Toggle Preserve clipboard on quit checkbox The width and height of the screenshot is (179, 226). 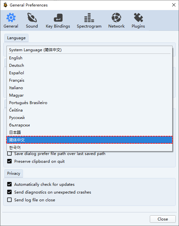pyautogui.click(x=9, y=161)
